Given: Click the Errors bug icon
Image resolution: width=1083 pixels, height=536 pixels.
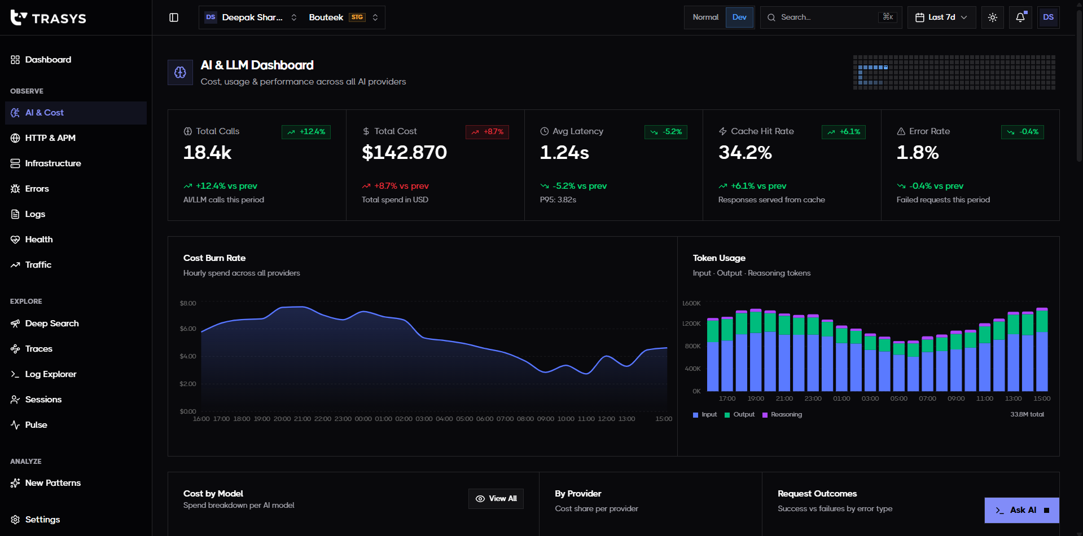Looking at the screenshot, I should pyautogui.click(x=15, y=189).
